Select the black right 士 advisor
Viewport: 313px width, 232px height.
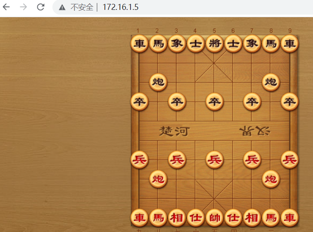(233, 43)
